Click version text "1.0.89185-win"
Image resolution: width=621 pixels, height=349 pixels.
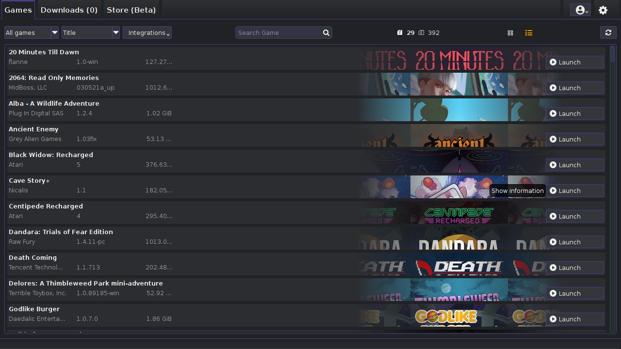[x=98, y=293]
